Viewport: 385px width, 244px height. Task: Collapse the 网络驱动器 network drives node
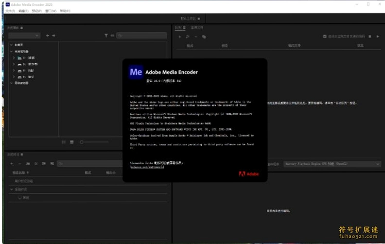11,83
